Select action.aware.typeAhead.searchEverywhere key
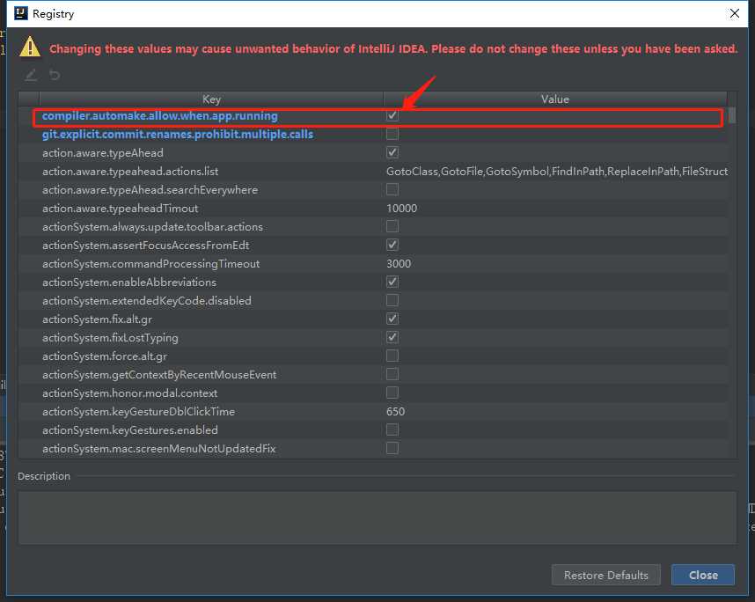Viewport: 755px width, 602px height. click(x=150, y=190)
